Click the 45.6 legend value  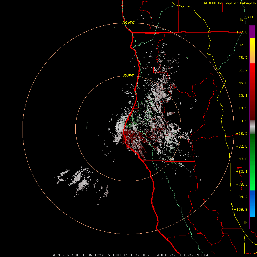[x=243, y=83]
